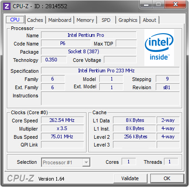Click the Specification field showing Pentium Pro 233 MHz

point(110,71)
